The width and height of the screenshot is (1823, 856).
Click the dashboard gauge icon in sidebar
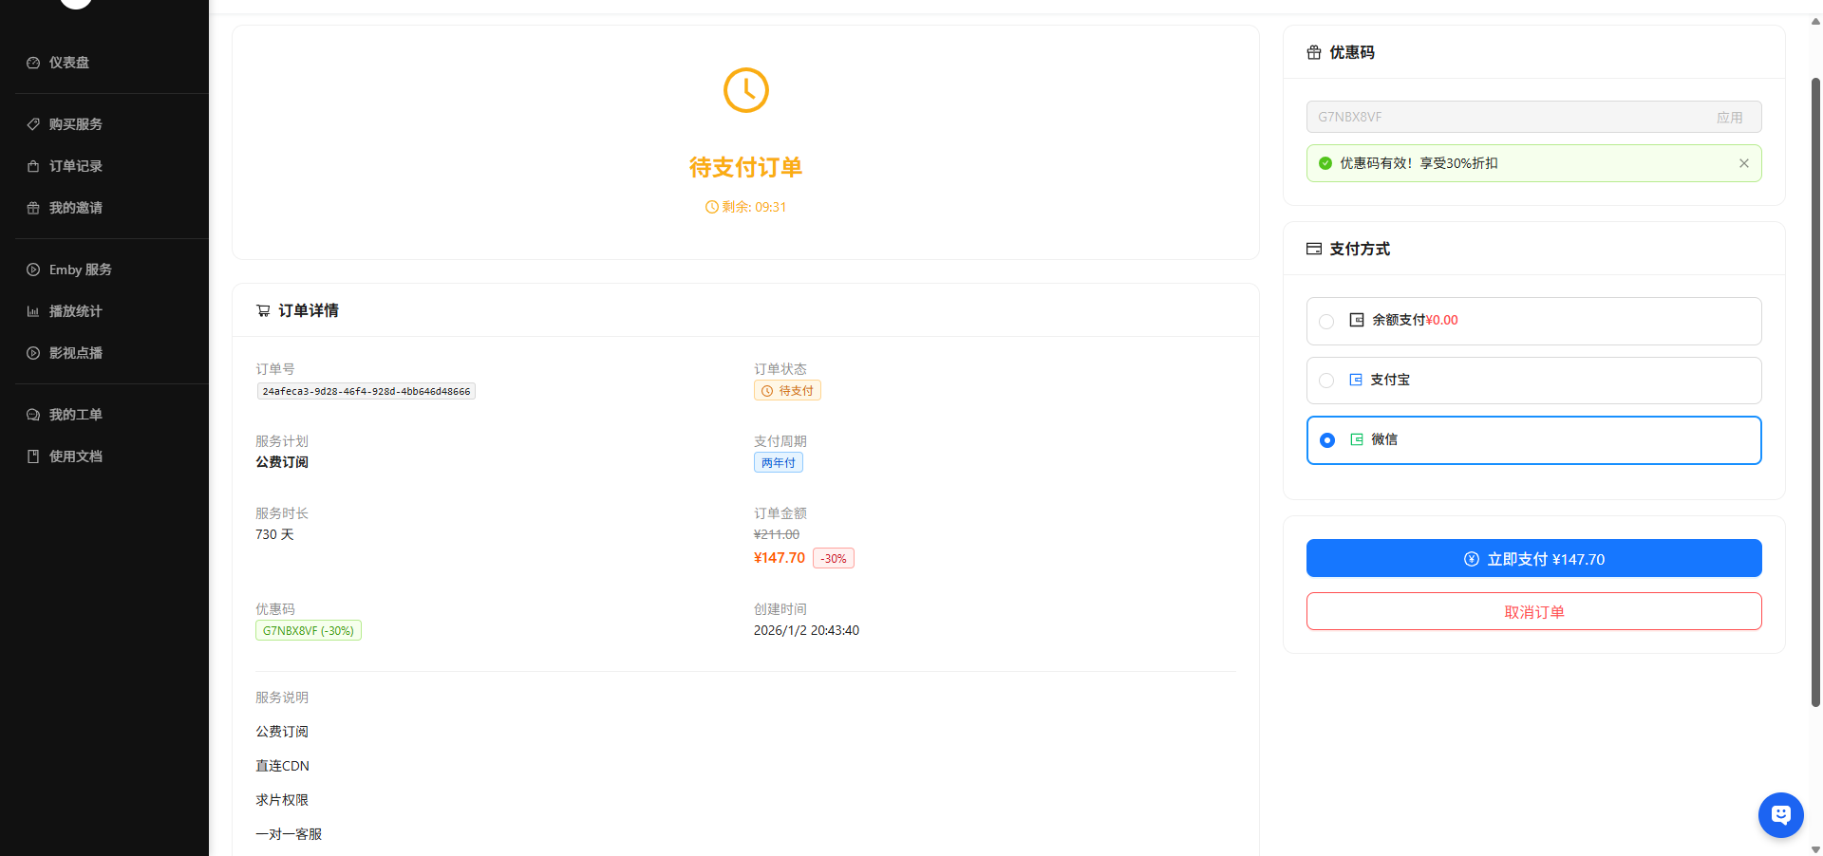pyautogui.click(x=33, y=63)
